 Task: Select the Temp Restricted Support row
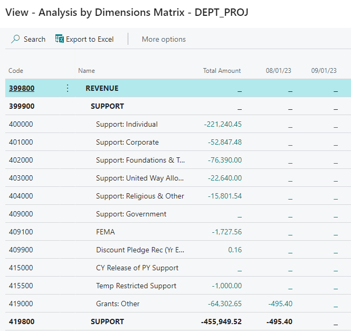pos(136,286)
